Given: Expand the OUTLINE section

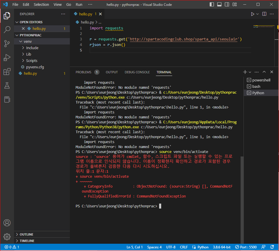Looking at the screenshot, I should (x=42, y=234).
